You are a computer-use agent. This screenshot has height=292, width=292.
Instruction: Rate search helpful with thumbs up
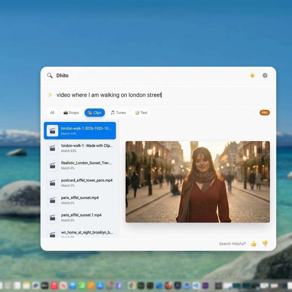tap(254, 244)
